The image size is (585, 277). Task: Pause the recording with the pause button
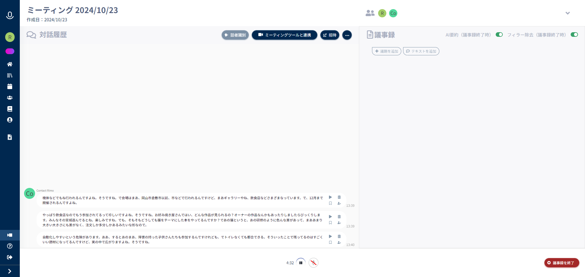coord(301,263)
